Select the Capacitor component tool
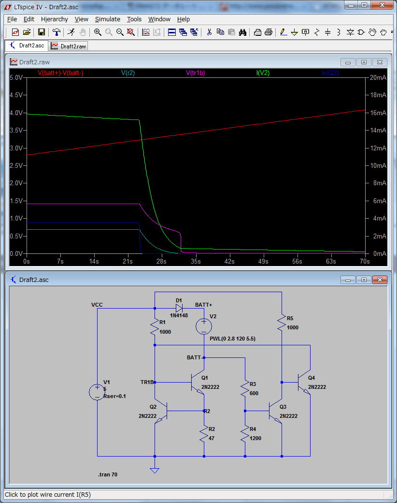Image resolution: width=397 pixels, height=503 pixels. click(x=327, y=32)
